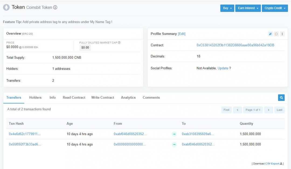Click the Edit link in Profile Summary

click(182, 34)
